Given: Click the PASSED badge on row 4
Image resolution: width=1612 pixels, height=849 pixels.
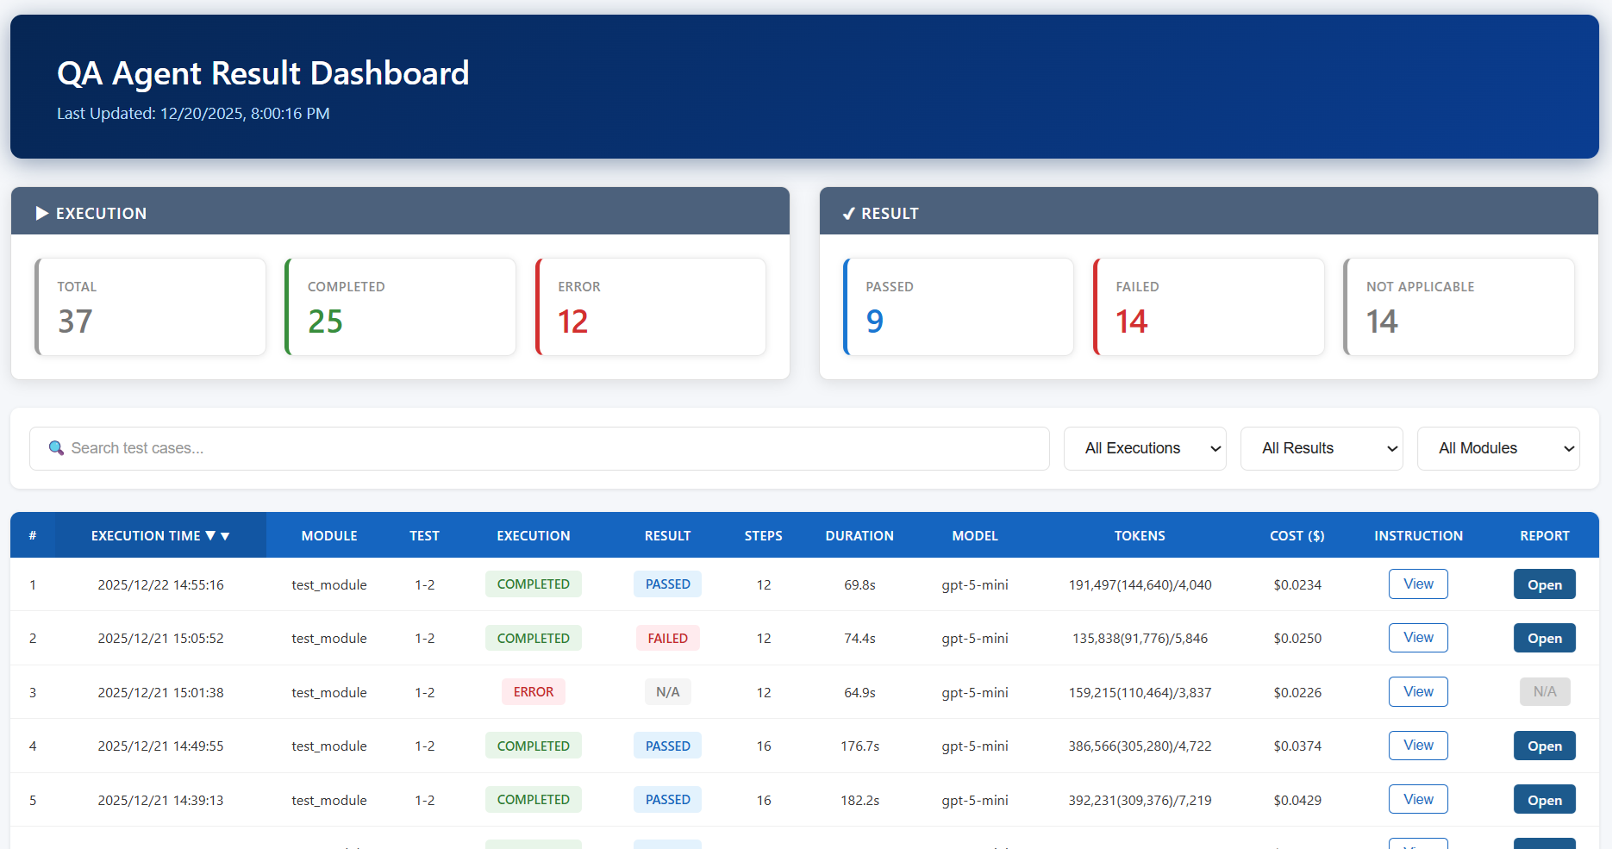Looking at the screenshot, I should point(667,745).
